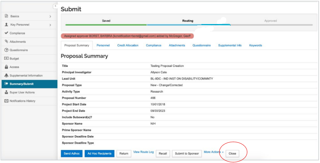Open the More Actions dropdown
This screenshot has width=320, height=163.
(x=213, y=152)
